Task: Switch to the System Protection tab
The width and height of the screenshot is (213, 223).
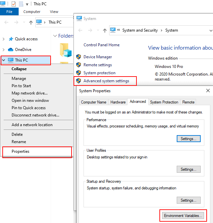Action: [164, 102]
